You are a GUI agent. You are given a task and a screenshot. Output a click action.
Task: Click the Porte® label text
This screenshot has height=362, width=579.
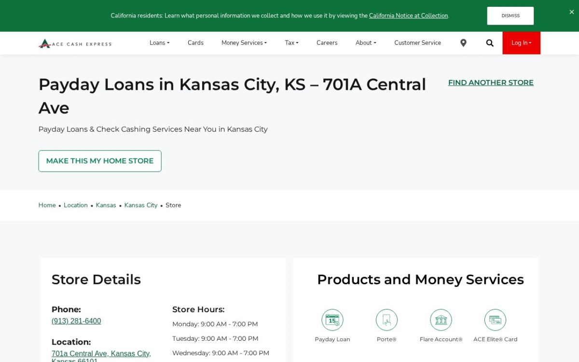(386, 339)
